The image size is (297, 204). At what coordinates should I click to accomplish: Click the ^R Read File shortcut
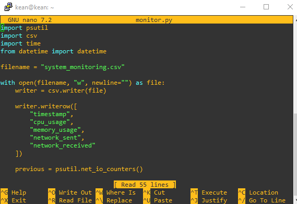(x=70, y=200)
